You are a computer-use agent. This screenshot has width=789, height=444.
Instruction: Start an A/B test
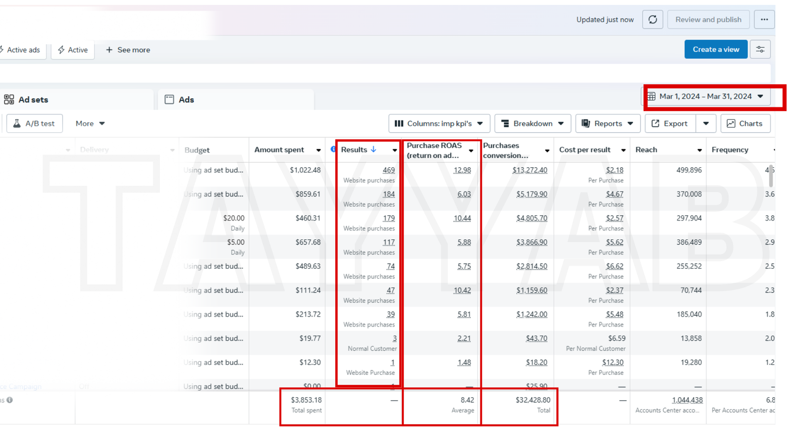click(35, 123)
